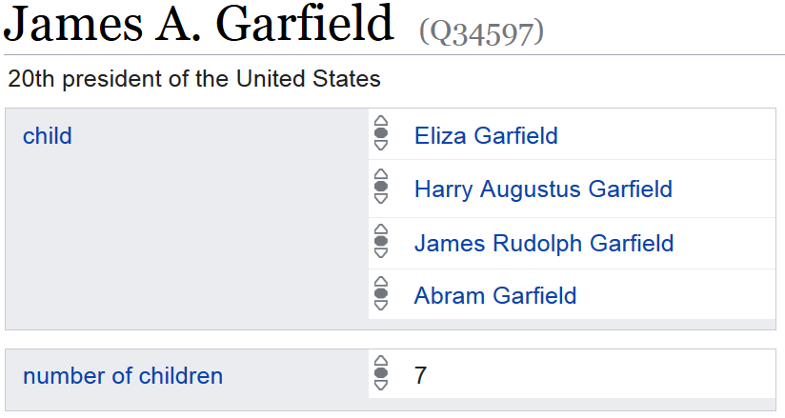Viewport: 785px width, 418px height.
Task: Click the rank icon beside value 7
Action: [x=381, y=374]
